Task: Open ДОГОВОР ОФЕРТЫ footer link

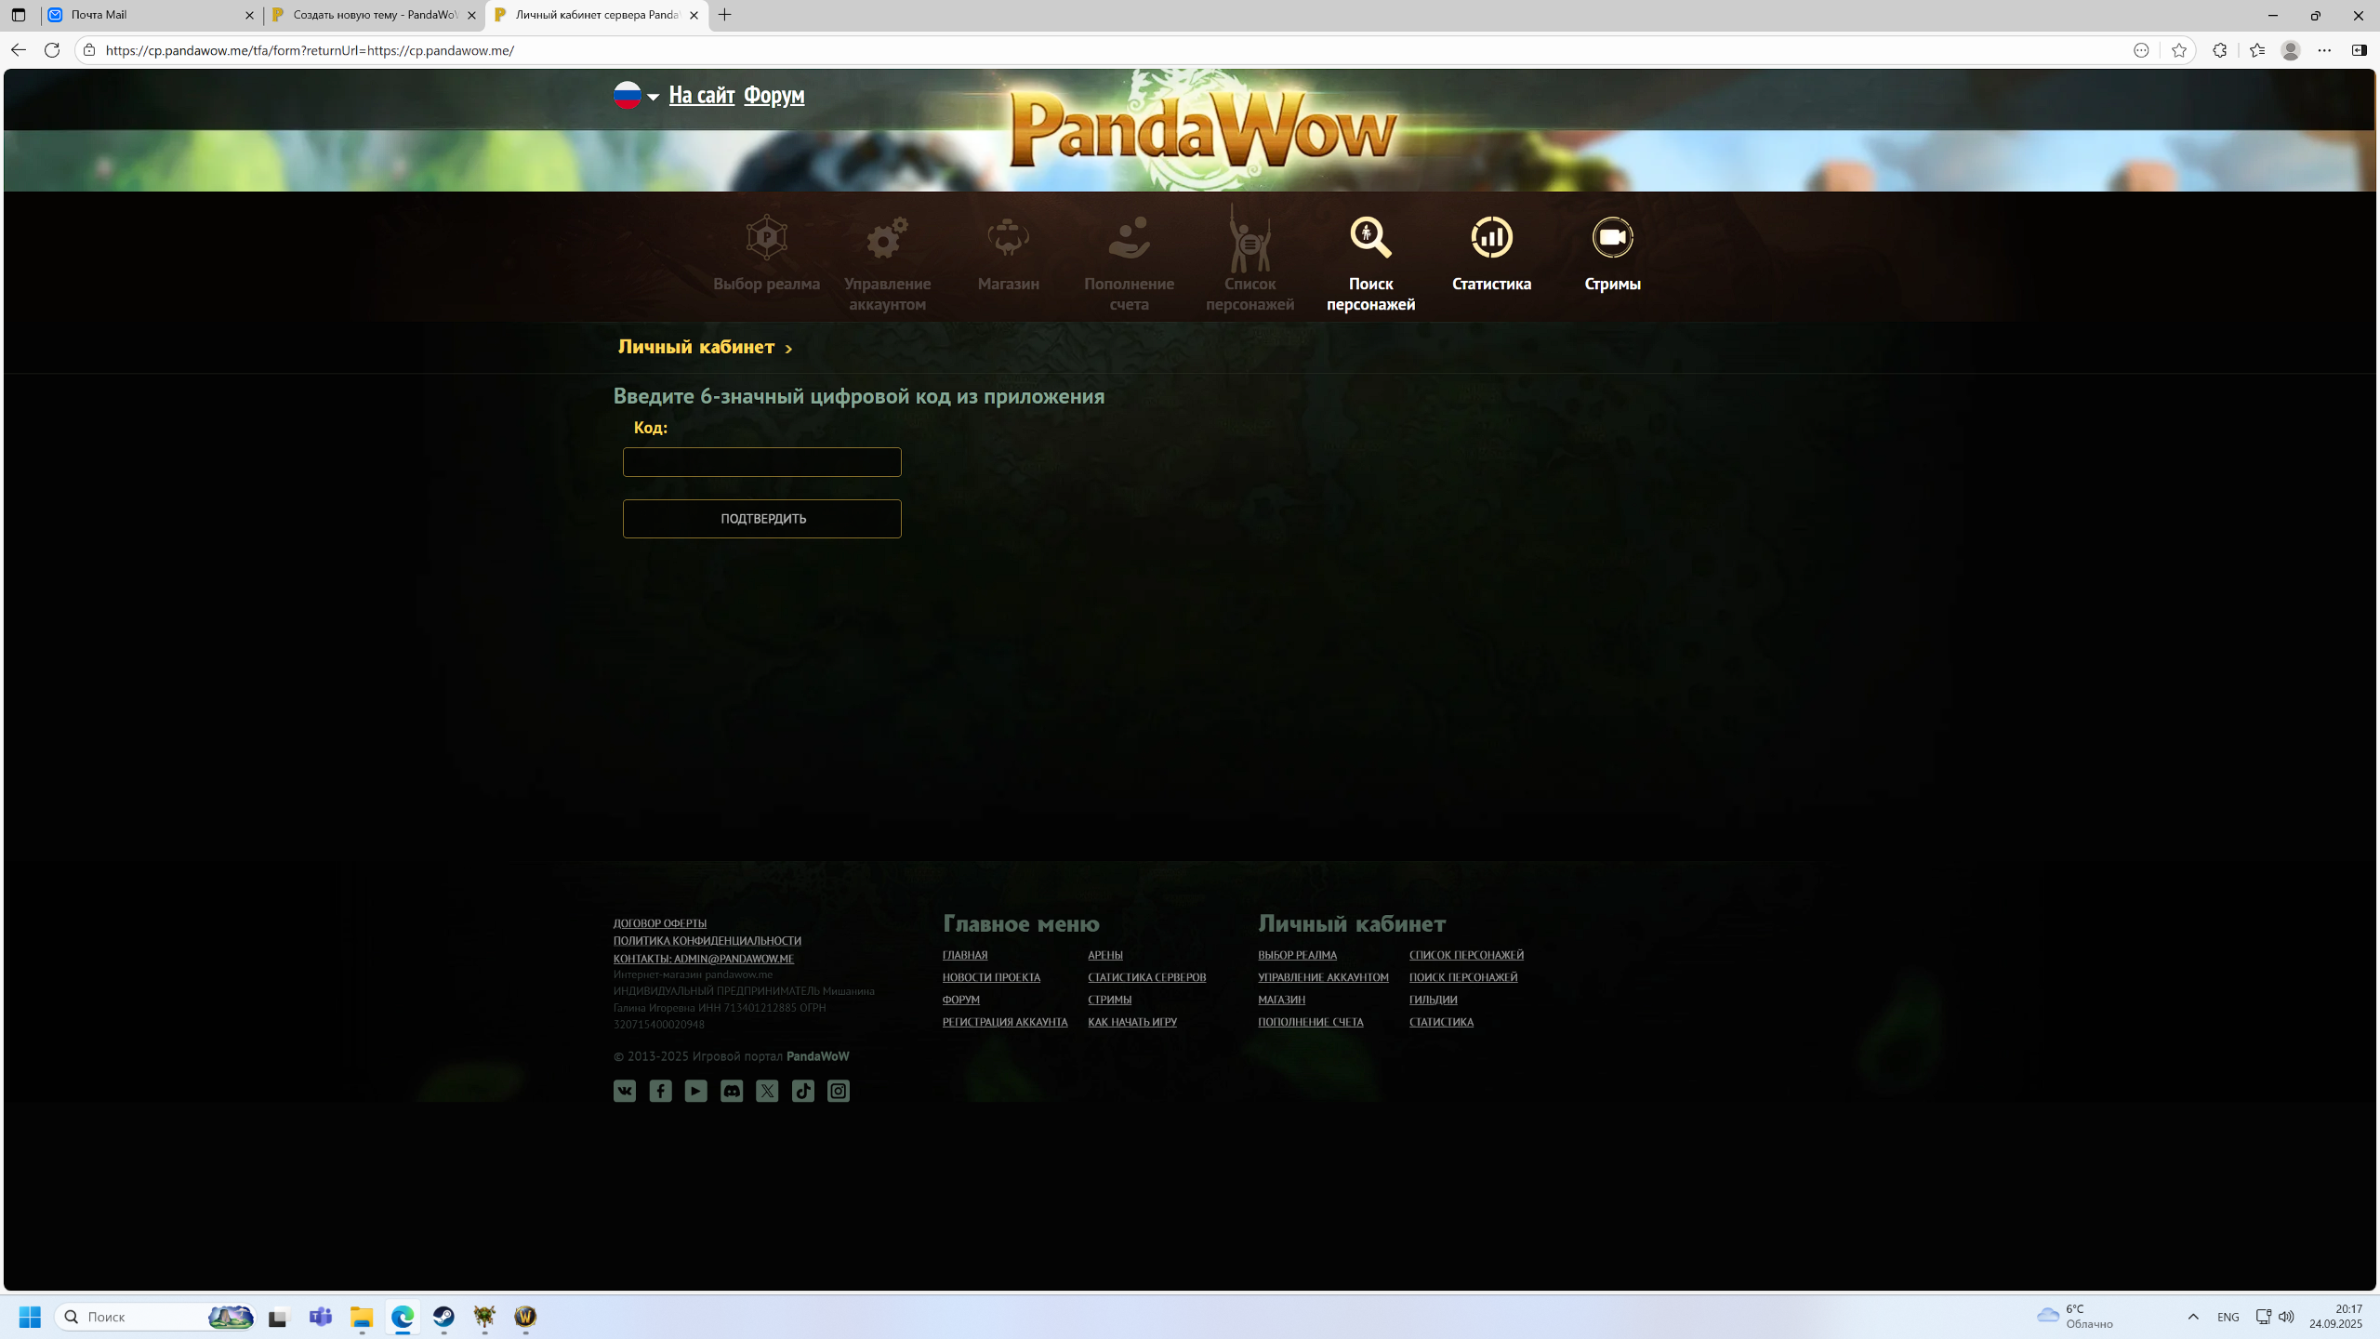Action: pyautogui.click(x=660, y=923)
